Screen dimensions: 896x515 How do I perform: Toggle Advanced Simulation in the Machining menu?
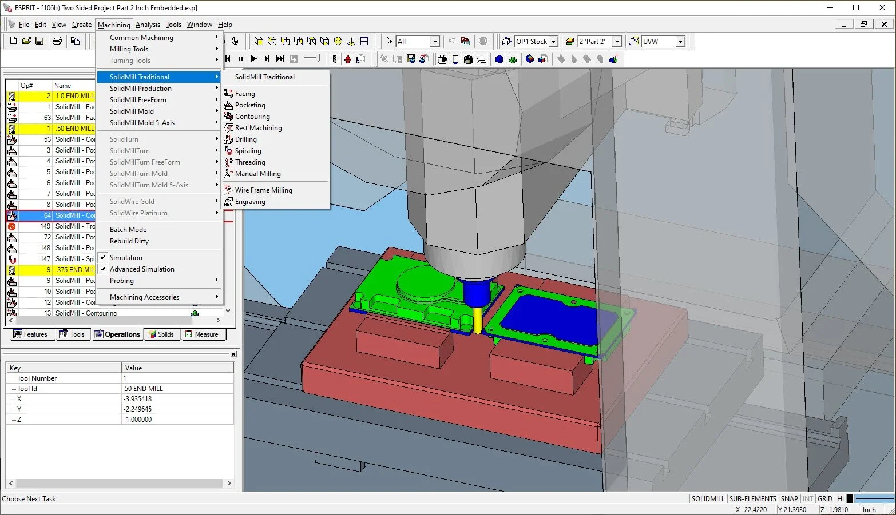click(159, 269)
